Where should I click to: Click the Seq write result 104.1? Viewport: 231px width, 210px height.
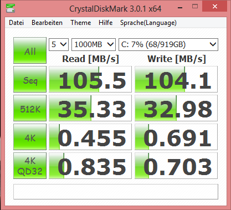[x=176, y=79]
